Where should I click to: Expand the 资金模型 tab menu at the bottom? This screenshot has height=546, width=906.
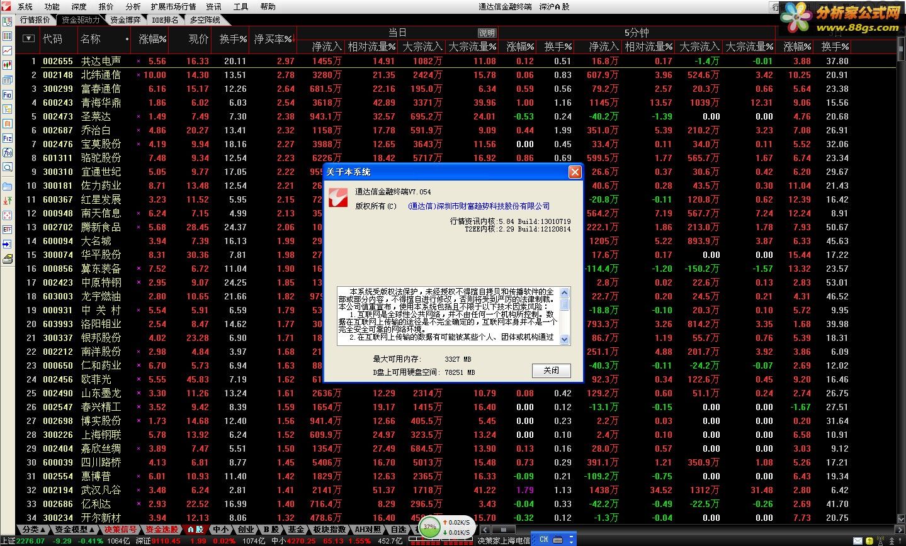(75, 530)
